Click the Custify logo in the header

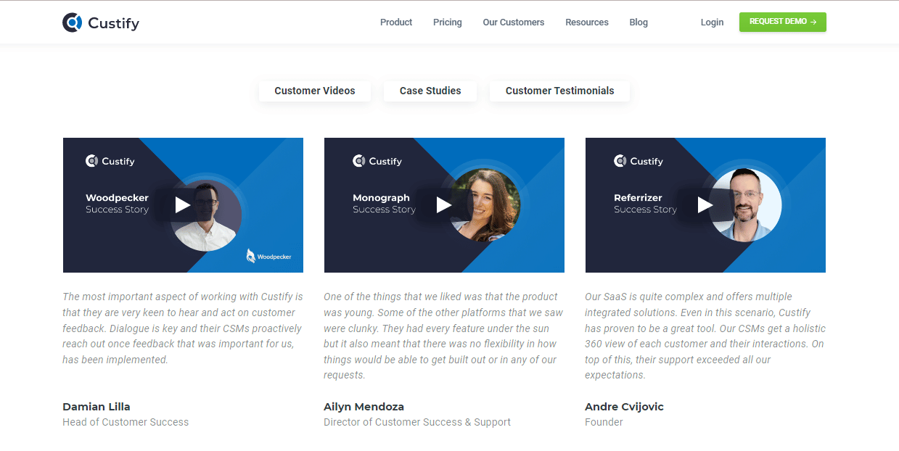point(101,22)
